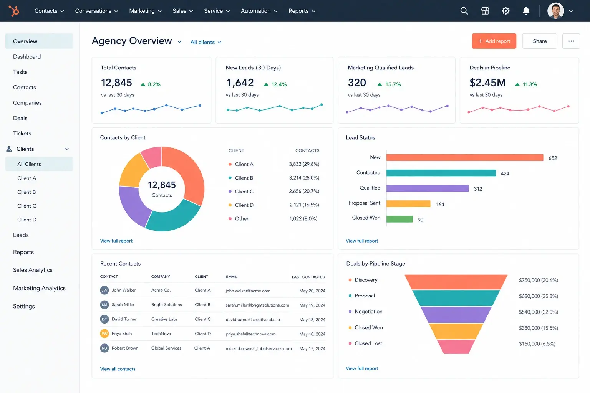This screenshot has height=393, width=590.
Task: Open View full report under Lead Status
Action: click(362, 241)
